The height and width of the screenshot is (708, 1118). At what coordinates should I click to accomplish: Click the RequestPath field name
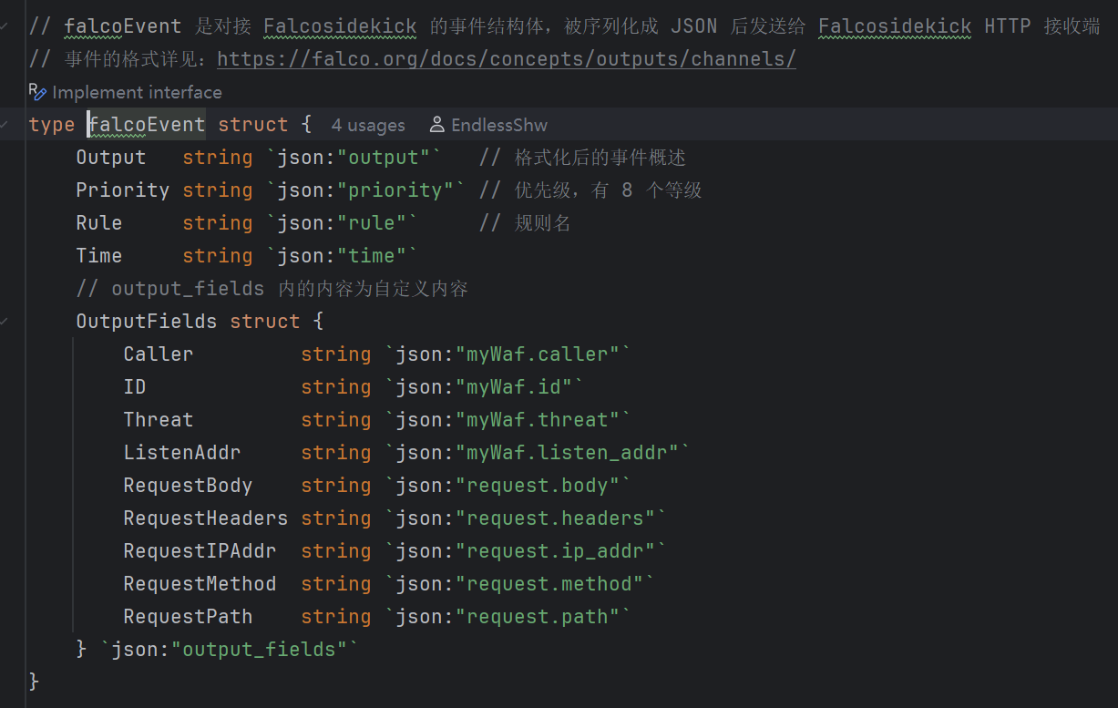coord(188,617)
